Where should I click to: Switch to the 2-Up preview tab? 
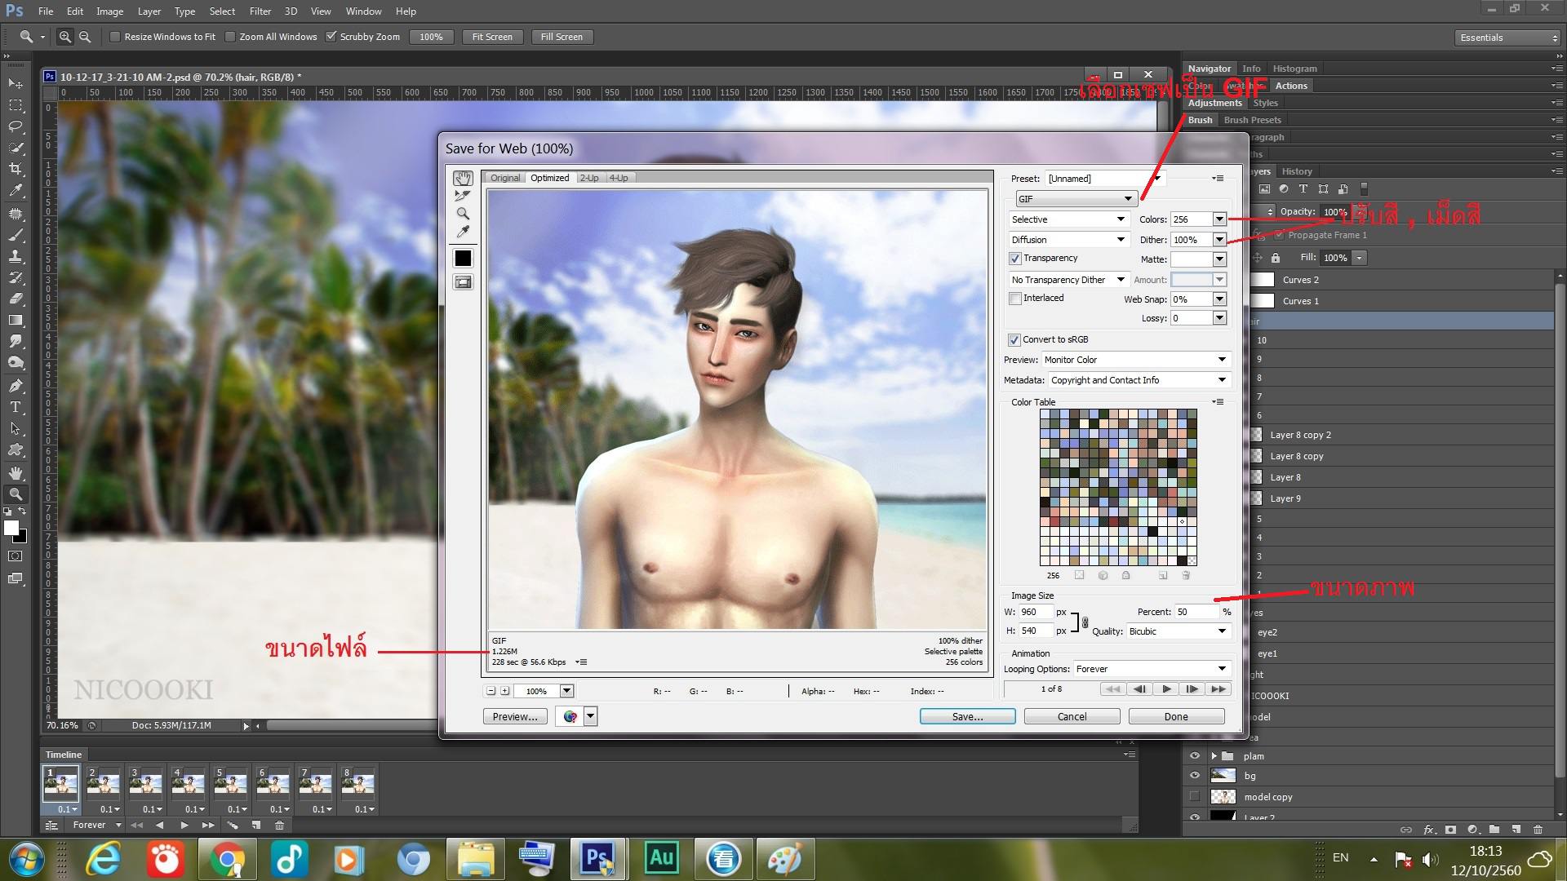(589, 178)
